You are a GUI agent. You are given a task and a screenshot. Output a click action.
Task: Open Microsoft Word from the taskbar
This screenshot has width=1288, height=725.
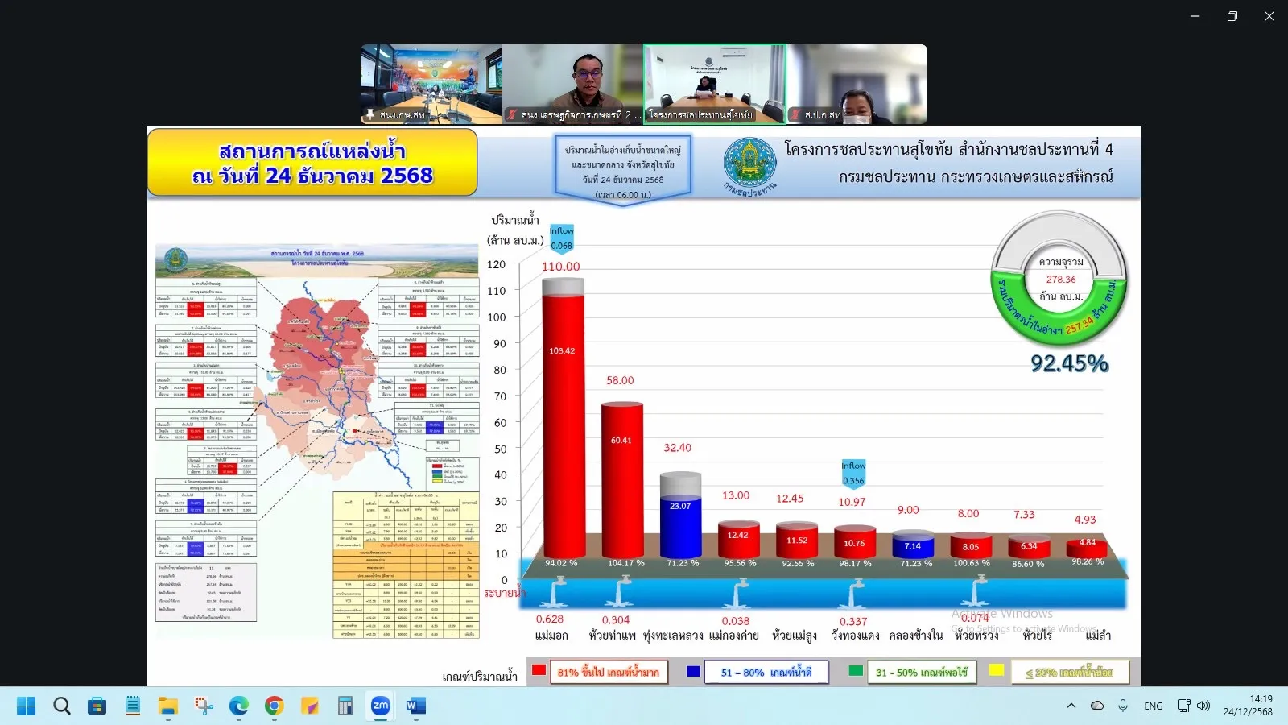[415, 706]
